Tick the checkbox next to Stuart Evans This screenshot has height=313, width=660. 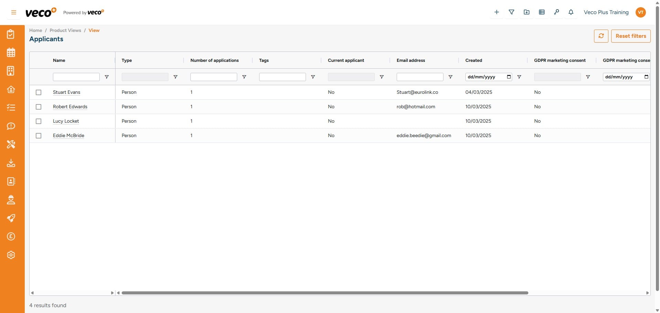point(38,92)
